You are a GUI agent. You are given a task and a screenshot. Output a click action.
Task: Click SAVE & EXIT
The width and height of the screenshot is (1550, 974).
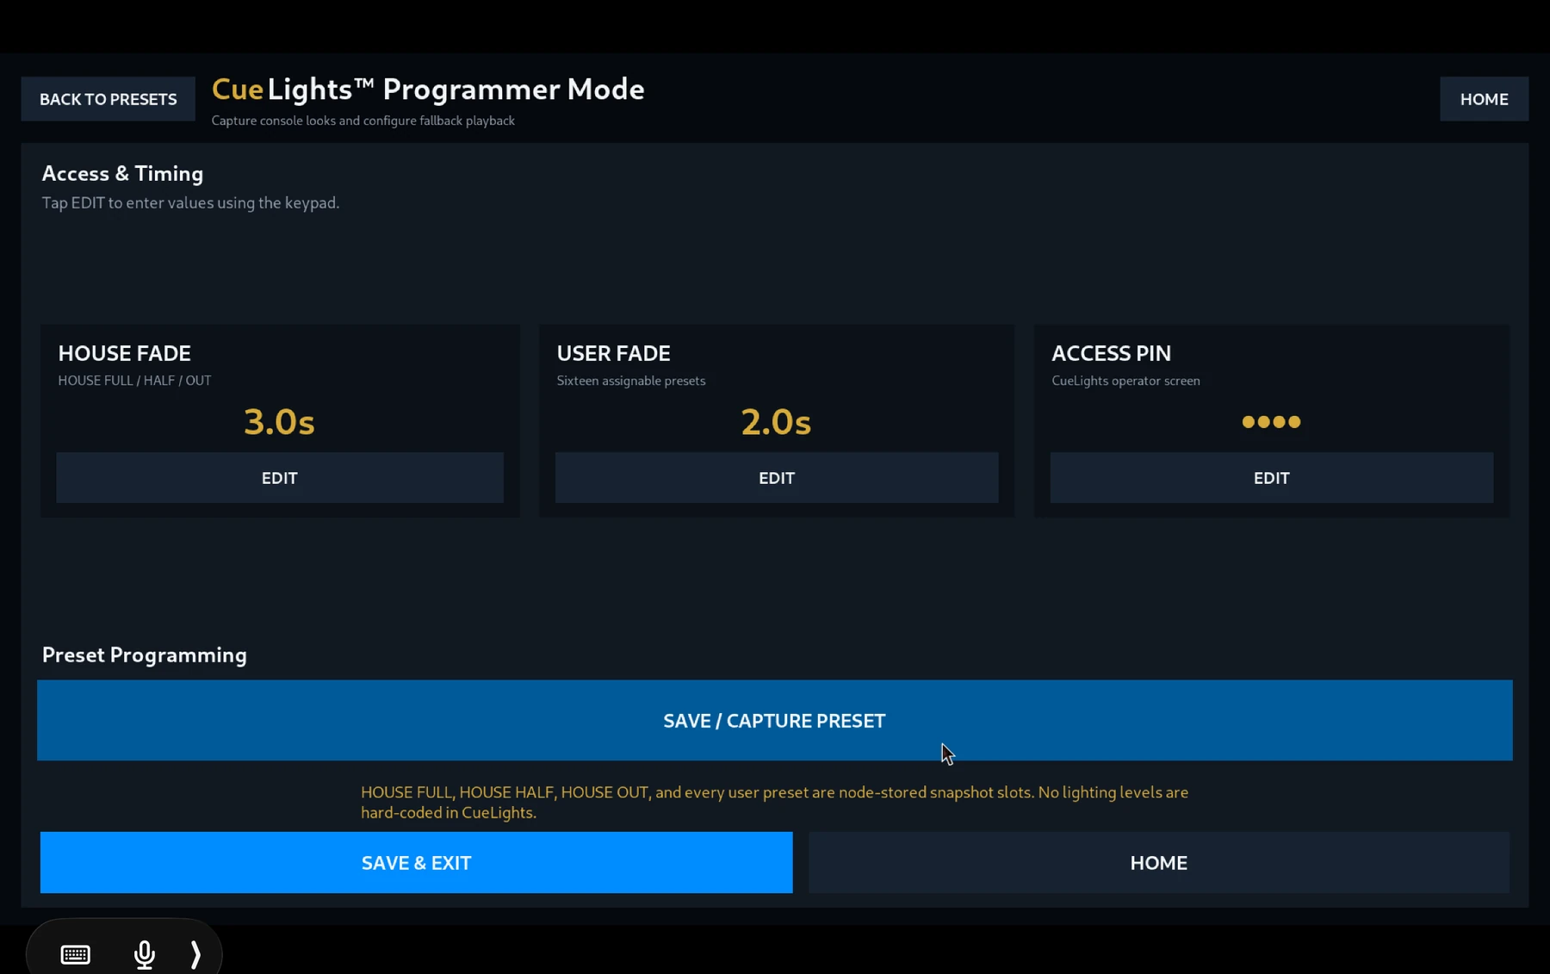click(416, 863)
